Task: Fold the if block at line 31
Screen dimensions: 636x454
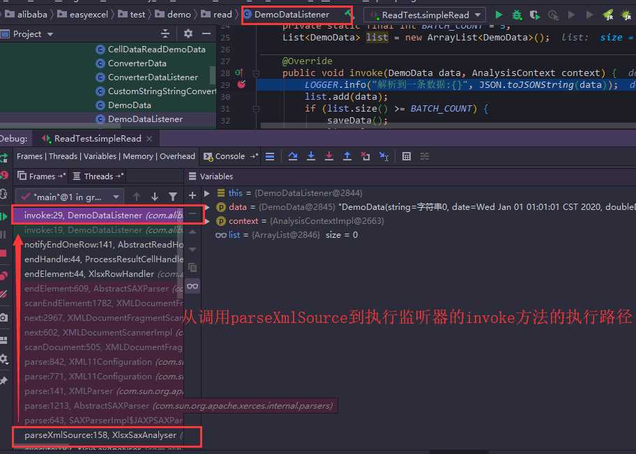Action: point(256,109)
